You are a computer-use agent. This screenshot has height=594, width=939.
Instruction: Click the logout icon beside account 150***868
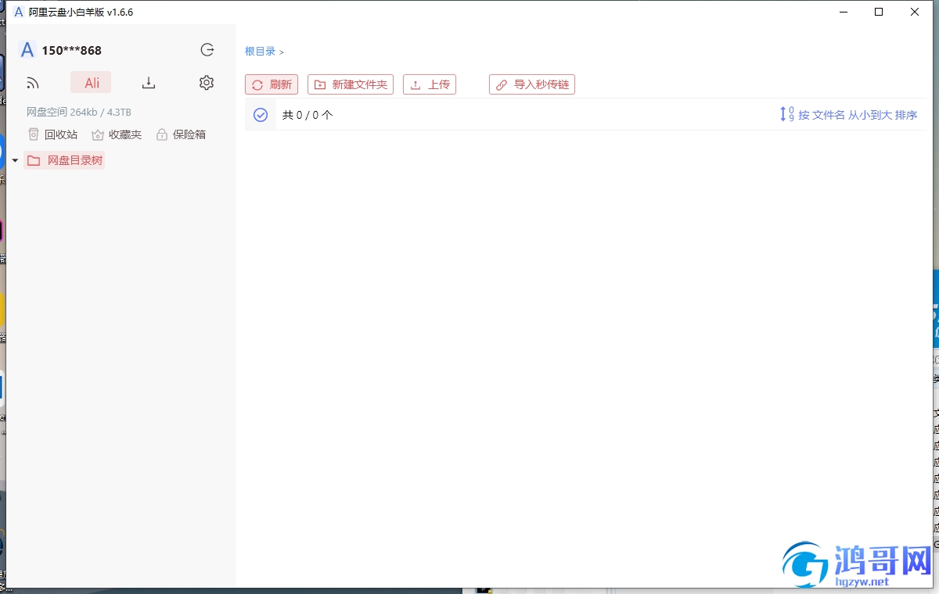click(x=207, y=50)
